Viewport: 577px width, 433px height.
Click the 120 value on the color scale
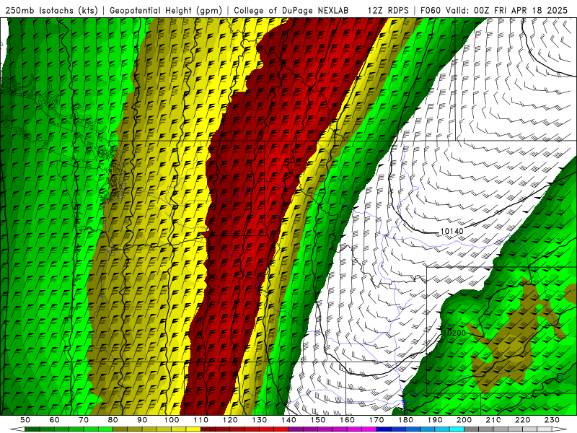[x=230, y=420]
